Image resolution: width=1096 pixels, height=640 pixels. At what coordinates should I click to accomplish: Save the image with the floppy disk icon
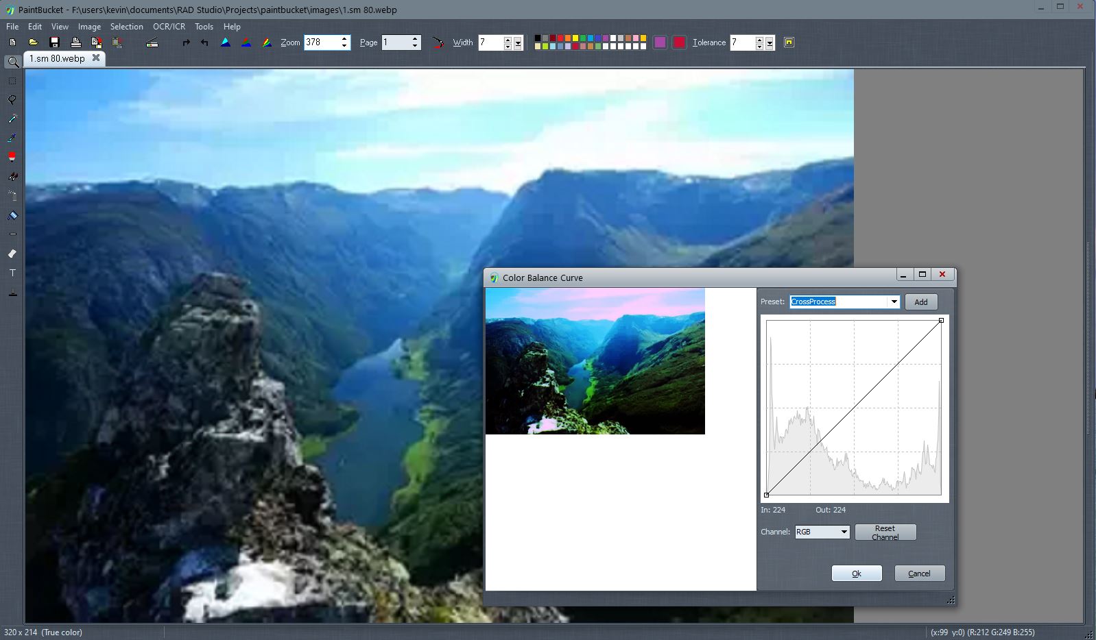click(54, 42)
